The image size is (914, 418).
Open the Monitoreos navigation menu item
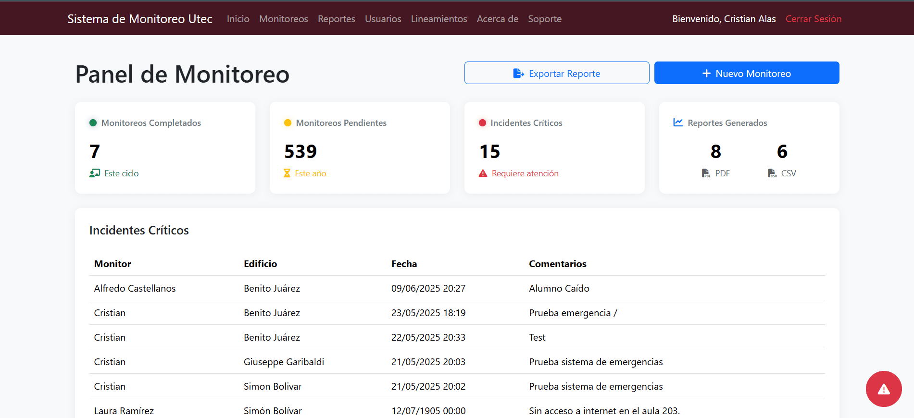(x=283, y=19)
